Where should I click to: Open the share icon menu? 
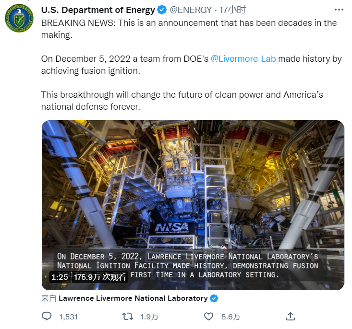[x=290, y=317]
